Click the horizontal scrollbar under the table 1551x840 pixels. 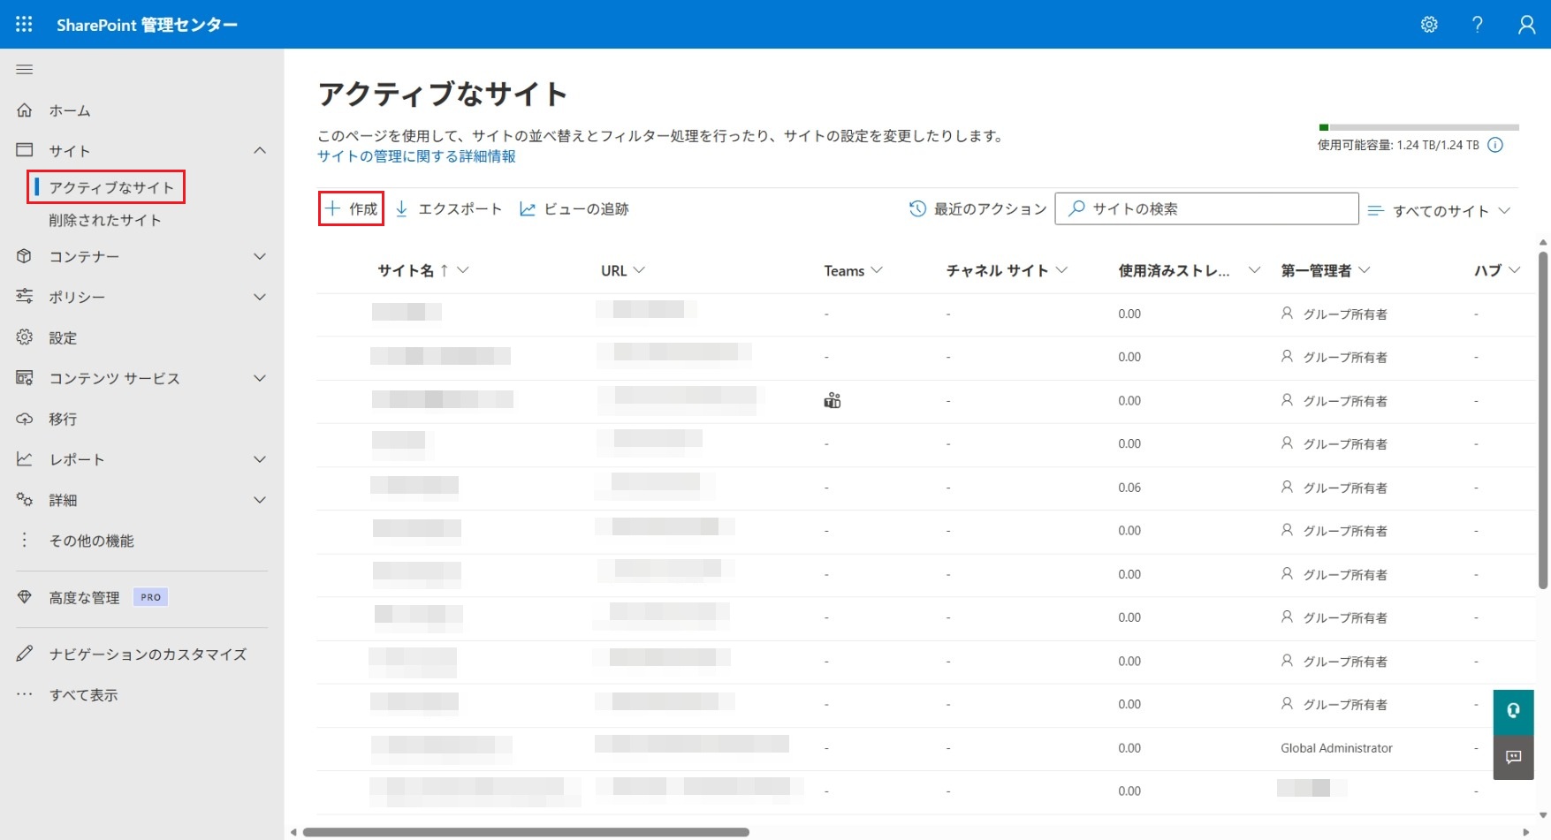pyautogui.click(x=526, y=832)
